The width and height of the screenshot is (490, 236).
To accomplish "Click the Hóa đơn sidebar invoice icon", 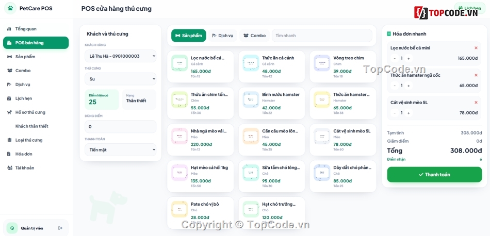I will (9, 154).
